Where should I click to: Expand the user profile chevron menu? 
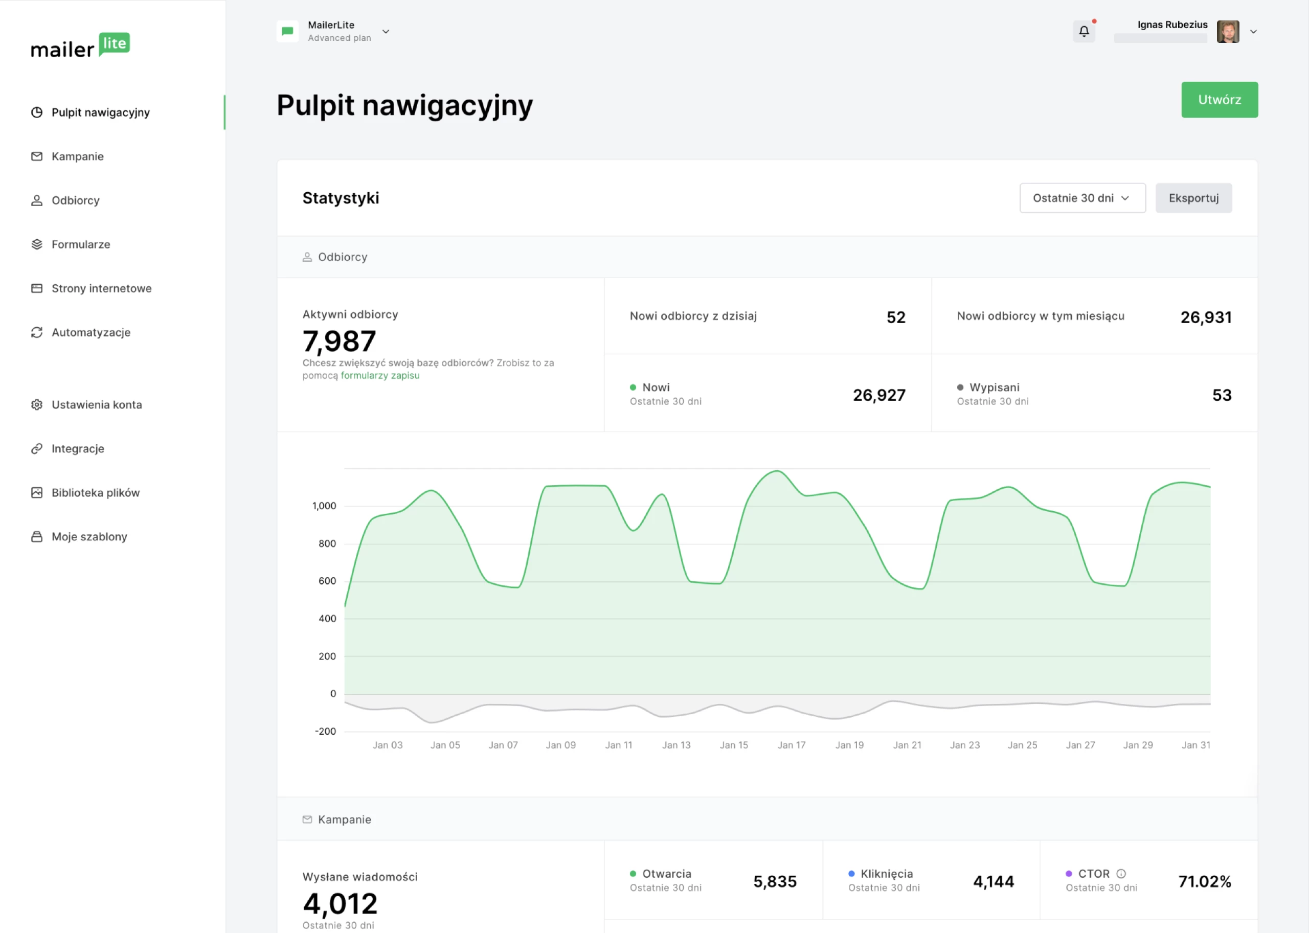pos(1253,32)
